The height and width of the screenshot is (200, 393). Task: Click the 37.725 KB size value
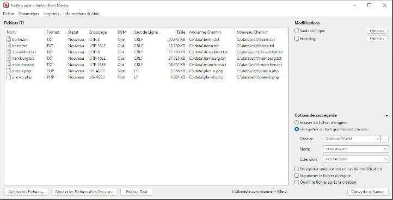177,58
